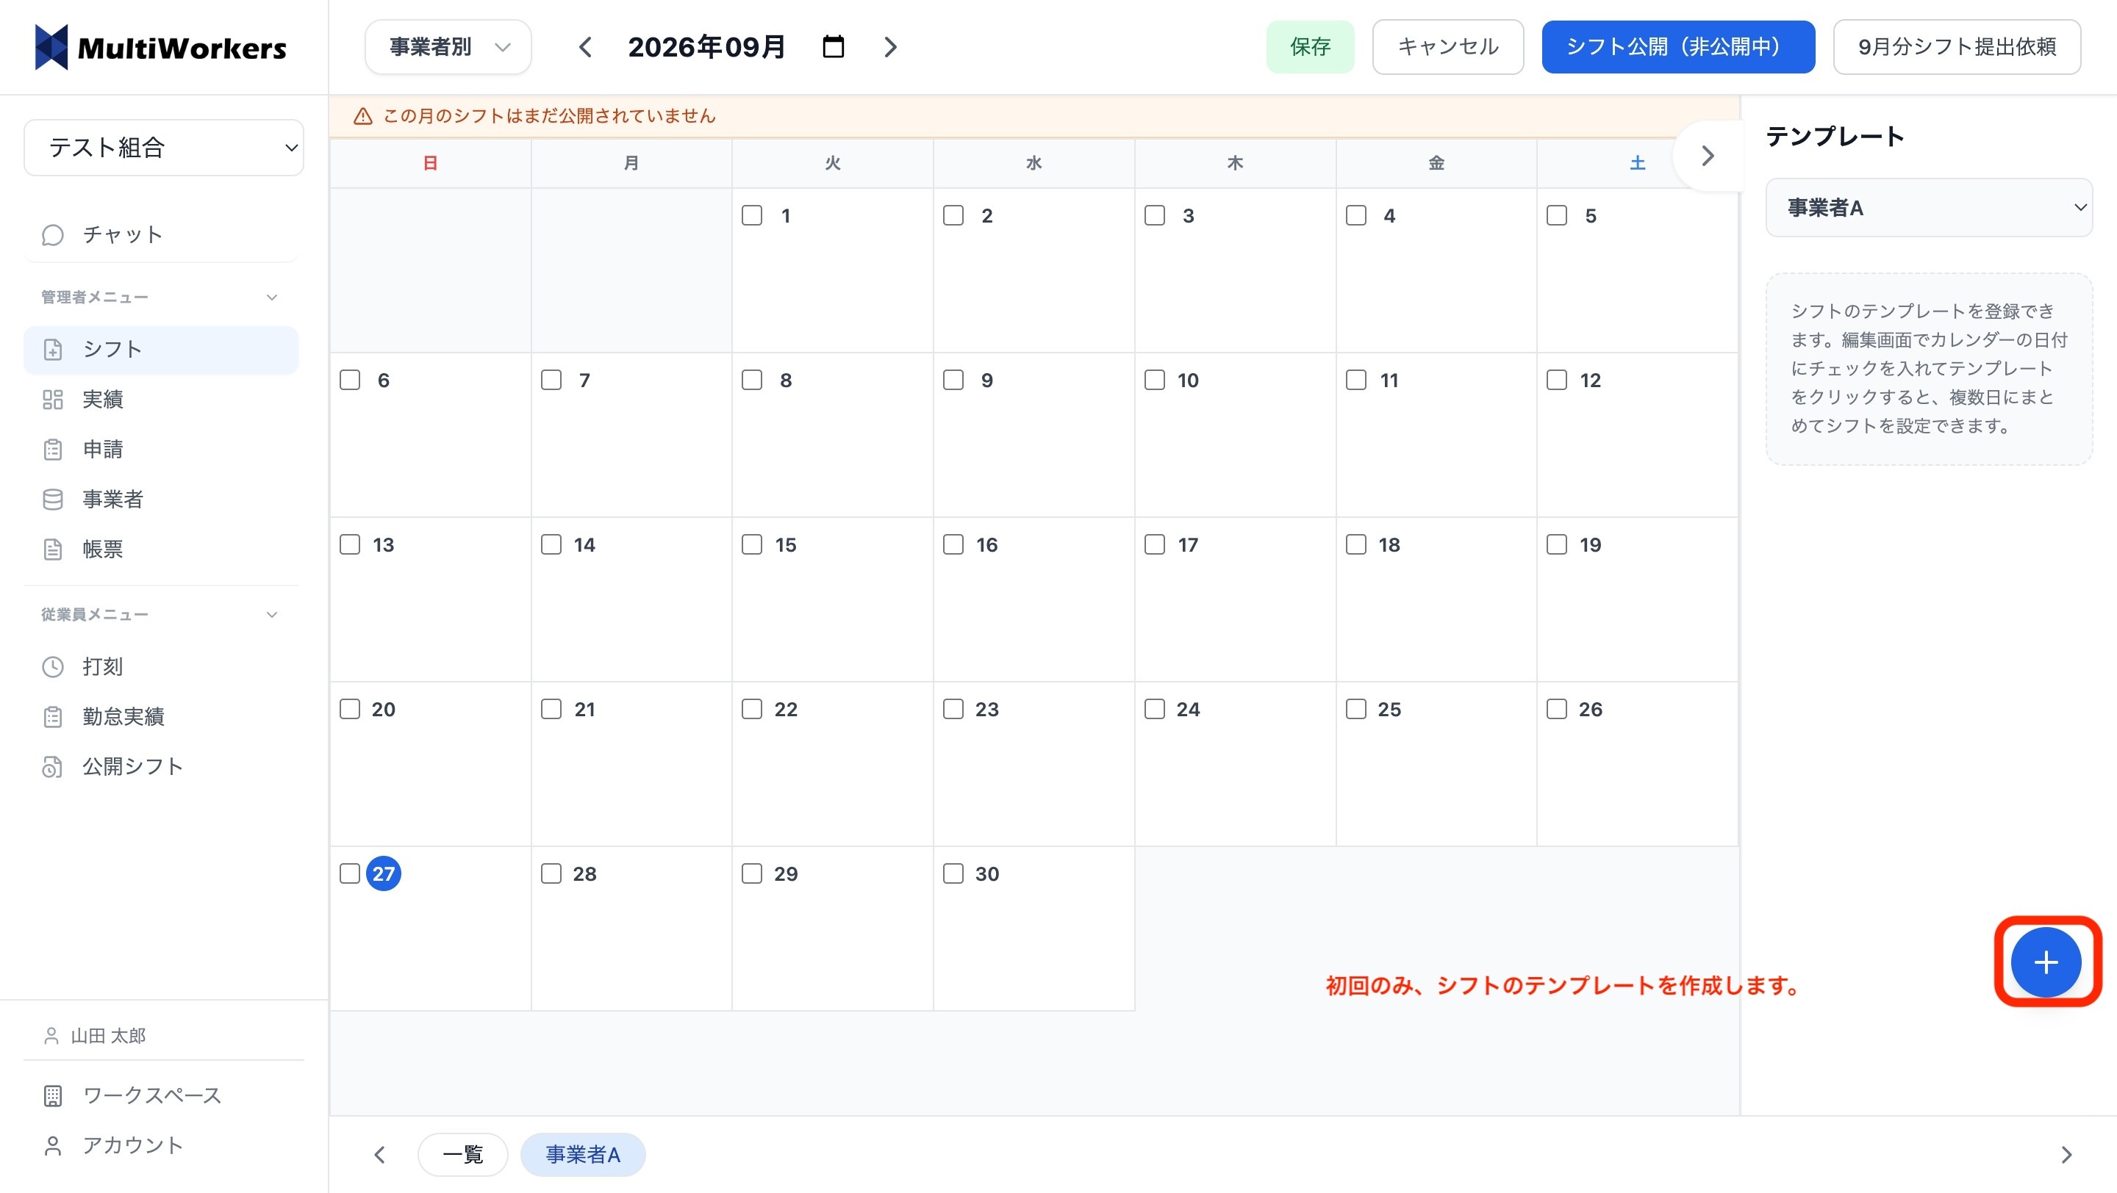
Task: Click the MultiWorkers logo
Action: [x=161, y=48]
